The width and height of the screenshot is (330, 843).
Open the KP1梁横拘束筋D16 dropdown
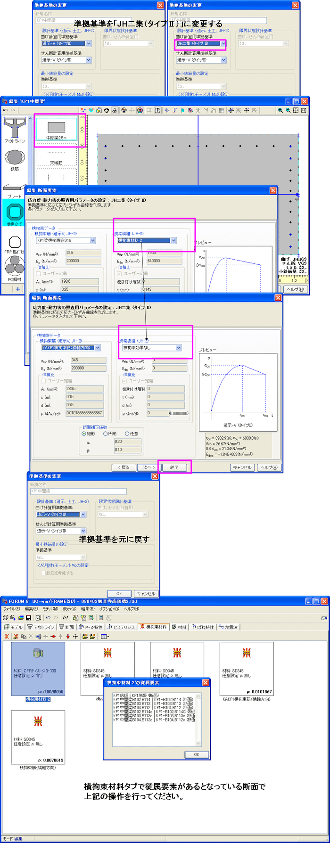pyautogui.click(x=92, y=240)
